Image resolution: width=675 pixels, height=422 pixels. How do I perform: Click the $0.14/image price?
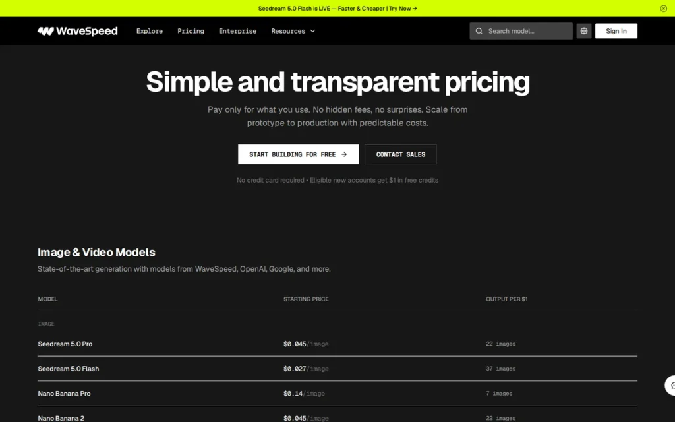(304, 393)
